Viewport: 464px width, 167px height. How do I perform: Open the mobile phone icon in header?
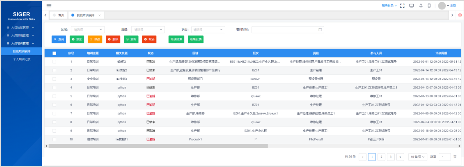coord(429,5)
